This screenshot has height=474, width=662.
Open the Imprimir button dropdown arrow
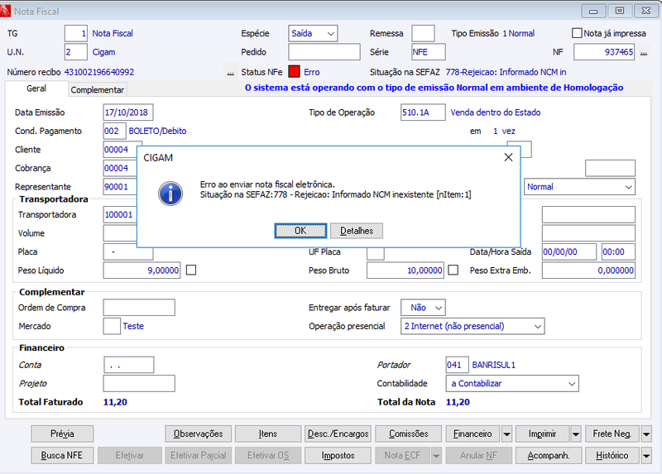(576, 434)
